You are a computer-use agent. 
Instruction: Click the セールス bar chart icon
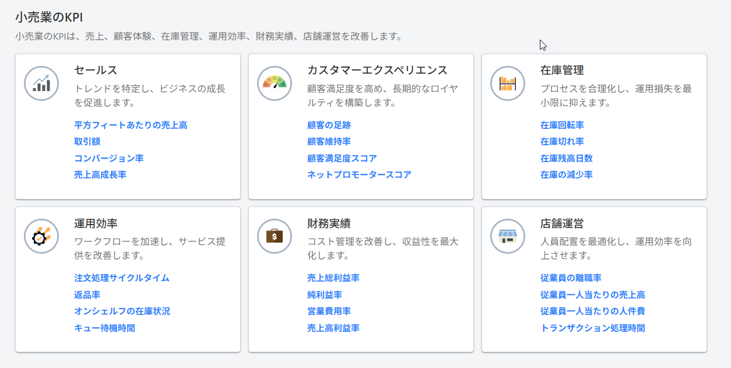coord(41,83)
